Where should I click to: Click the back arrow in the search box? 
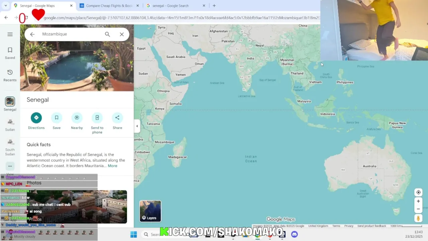coord(32,34)
